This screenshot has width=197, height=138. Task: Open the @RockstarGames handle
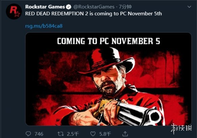tap(94, 7)
